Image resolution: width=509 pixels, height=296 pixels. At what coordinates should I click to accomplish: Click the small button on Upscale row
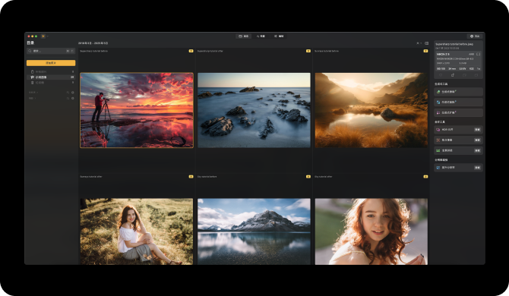pyautogui.click(x=478, y=168)
